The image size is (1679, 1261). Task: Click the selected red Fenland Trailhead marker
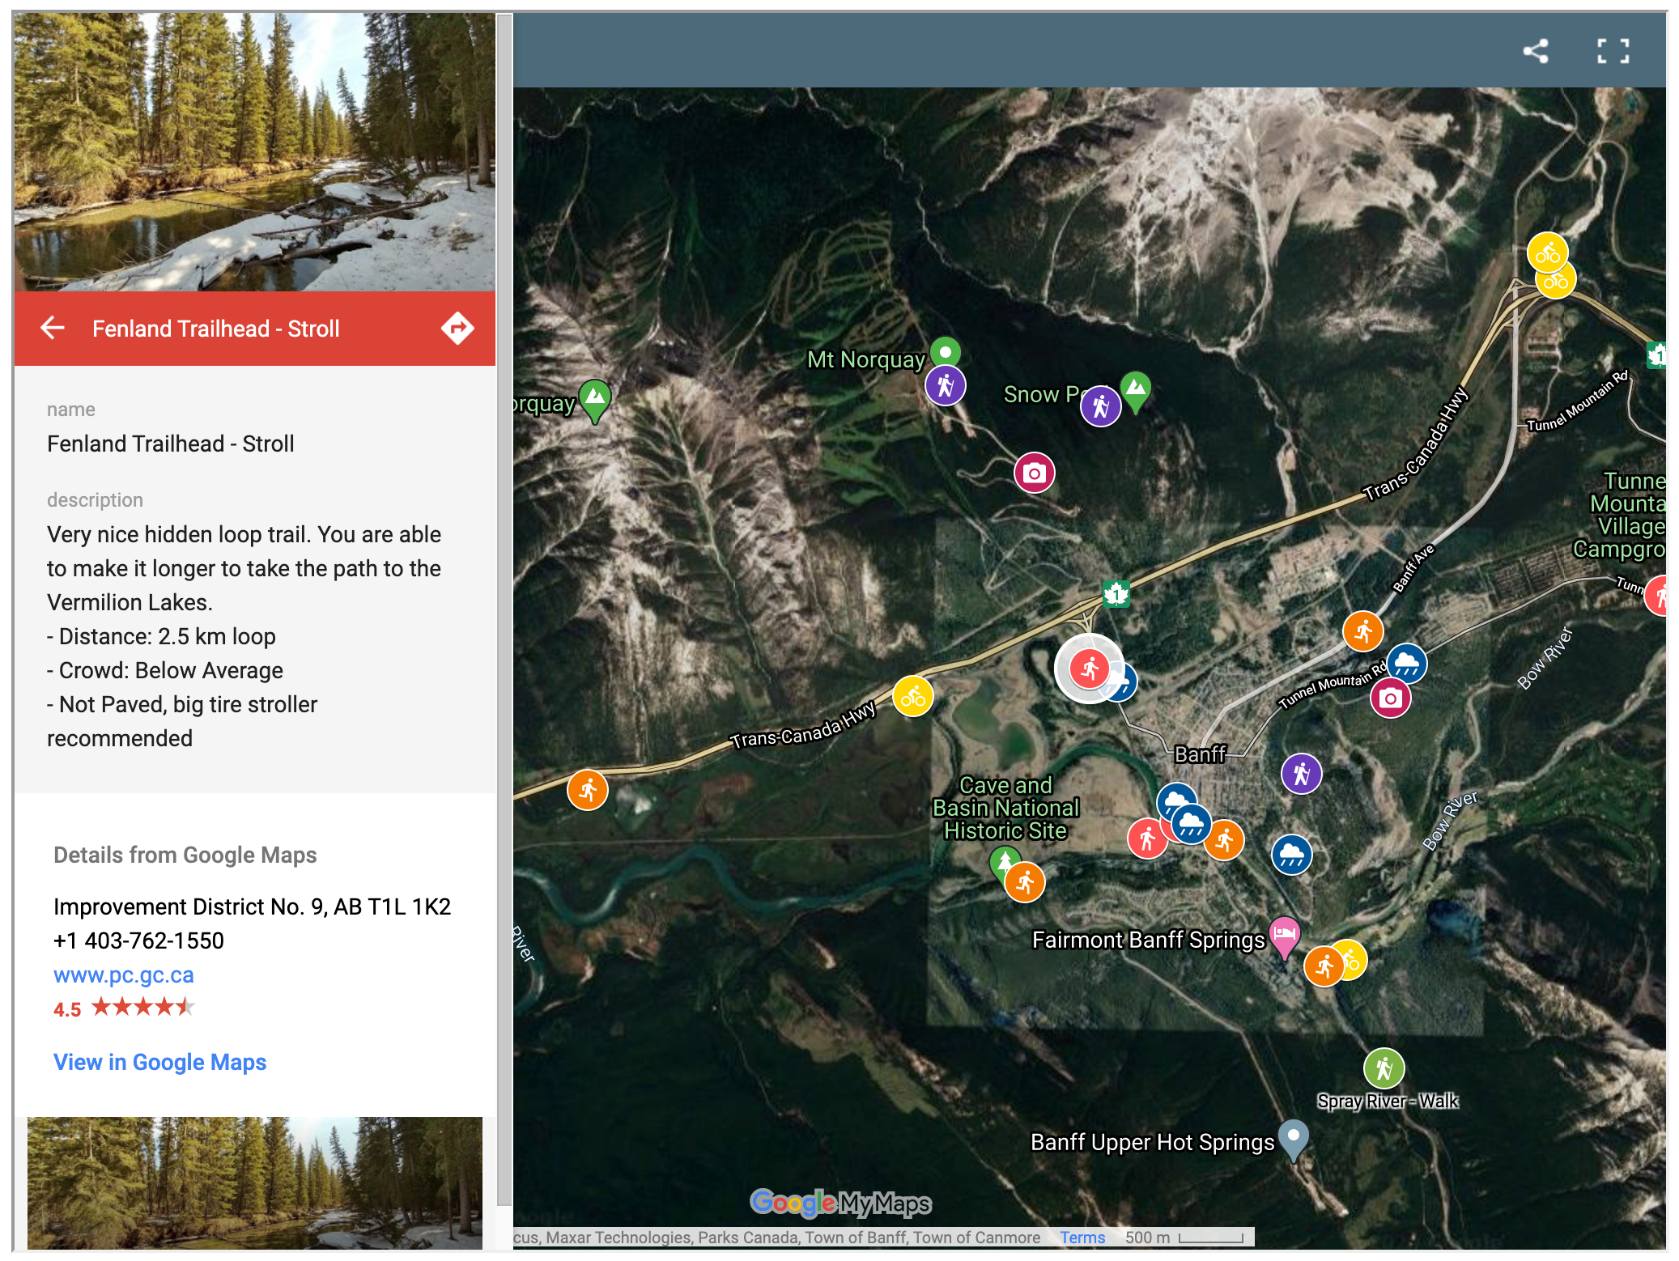click(x=1089, y=669)
